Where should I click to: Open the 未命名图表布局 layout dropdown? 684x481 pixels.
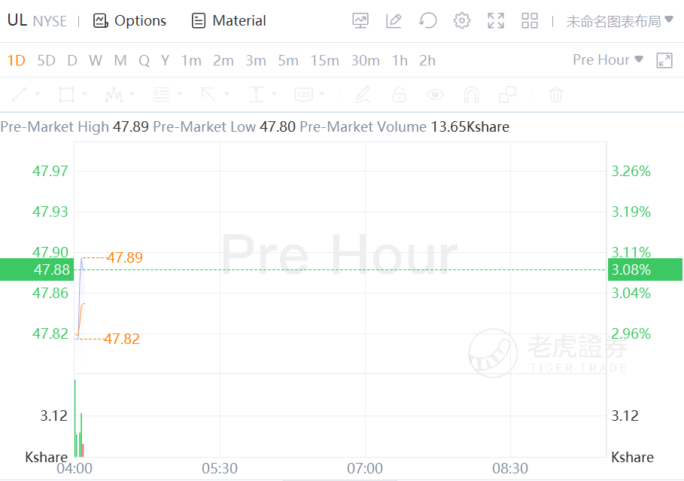click(619, 21)
